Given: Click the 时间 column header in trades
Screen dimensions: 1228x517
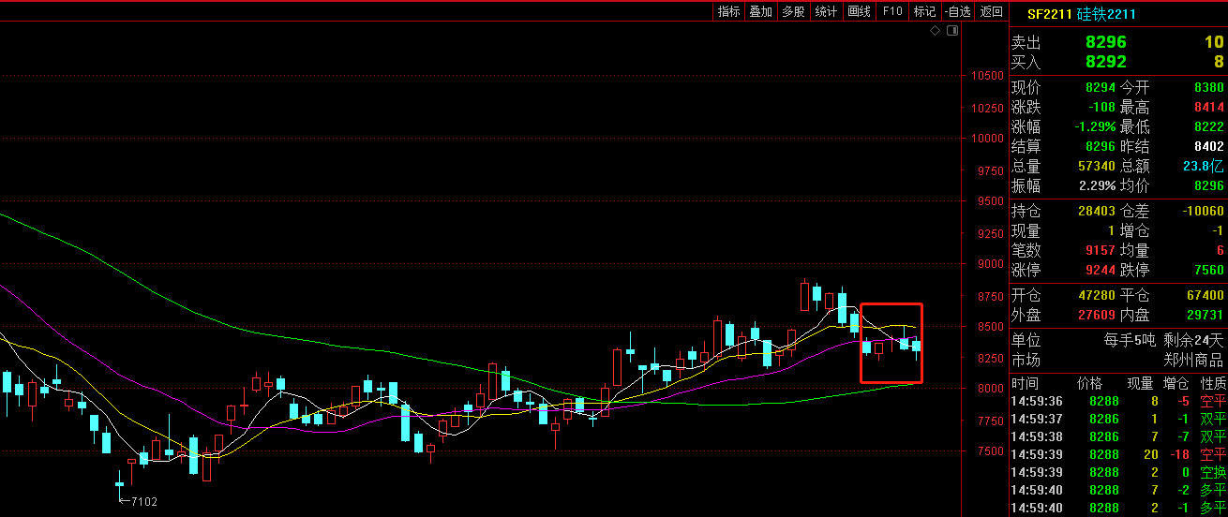Looking at the screenshot, I should pyautogui.click(x=1026, y=383).
